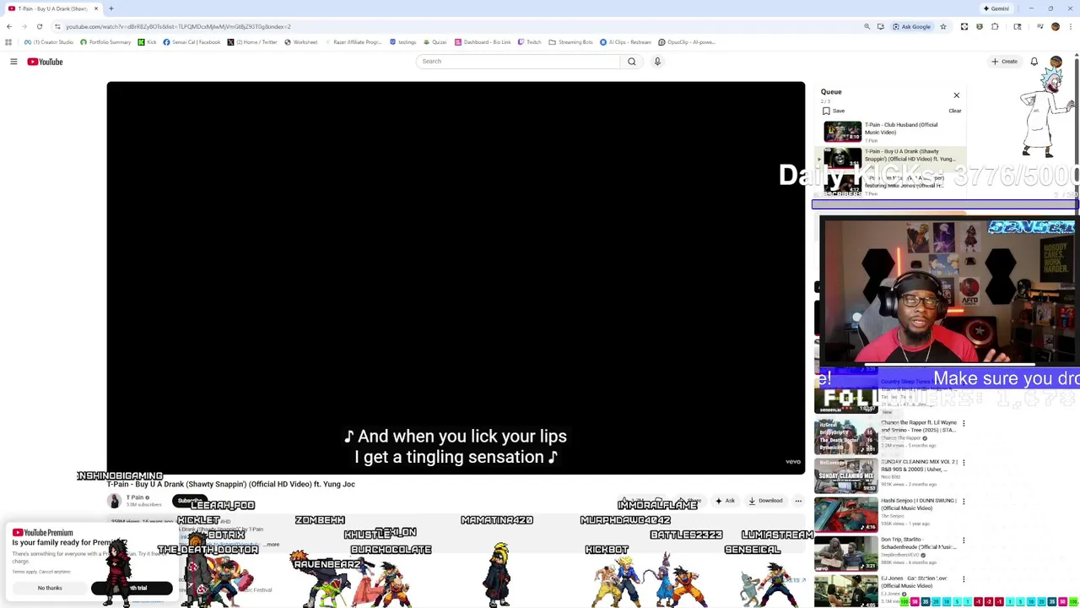Screen dimensions: 1080x608
Task: Open menu for Don Trip Starlito video
Action: click(964, 540)
